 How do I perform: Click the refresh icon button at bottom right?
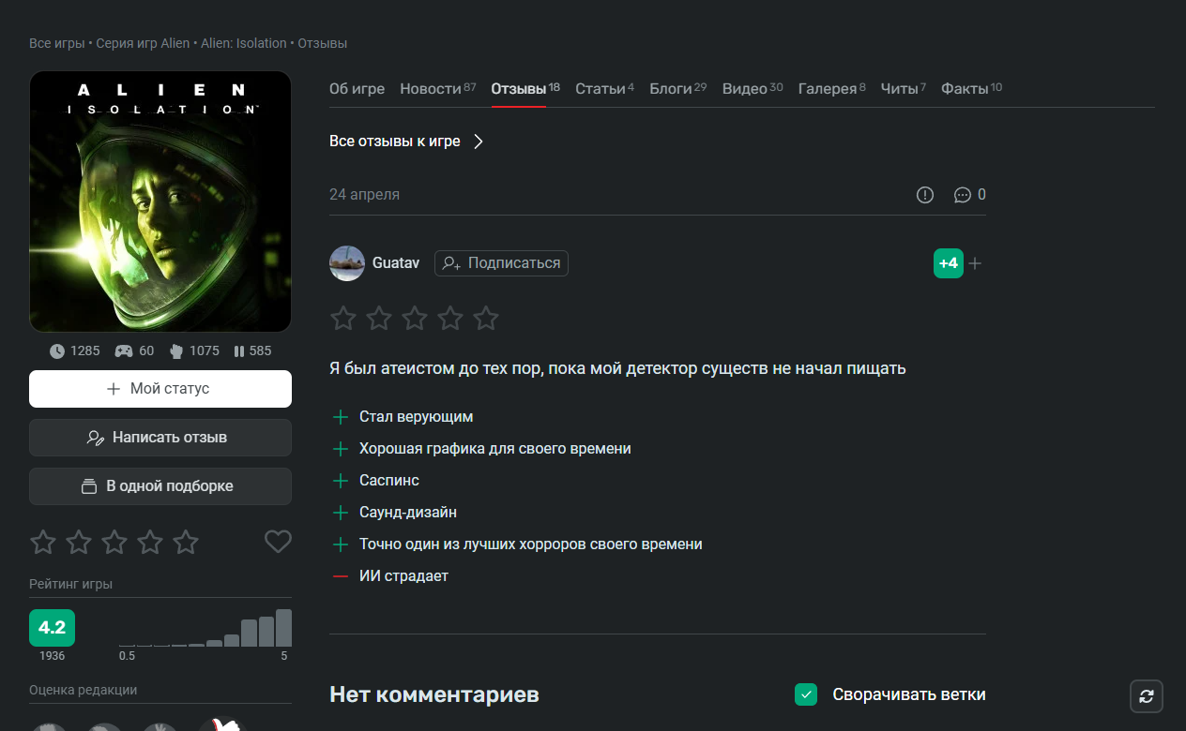(1146, 696)
